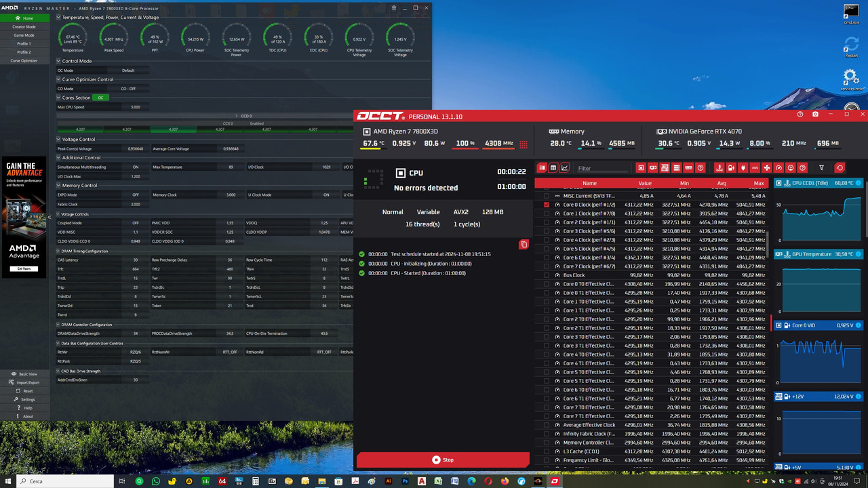Filter sensors by motherboard icon
Image resolution: width=868 pixels, height=488 pixels.
pyautogui.click(x=665, y=167)
